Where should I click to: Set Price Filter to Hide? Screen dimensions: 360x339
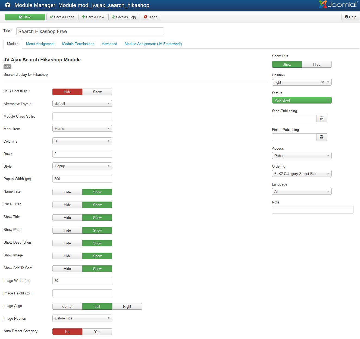click(x=67, y=205)
